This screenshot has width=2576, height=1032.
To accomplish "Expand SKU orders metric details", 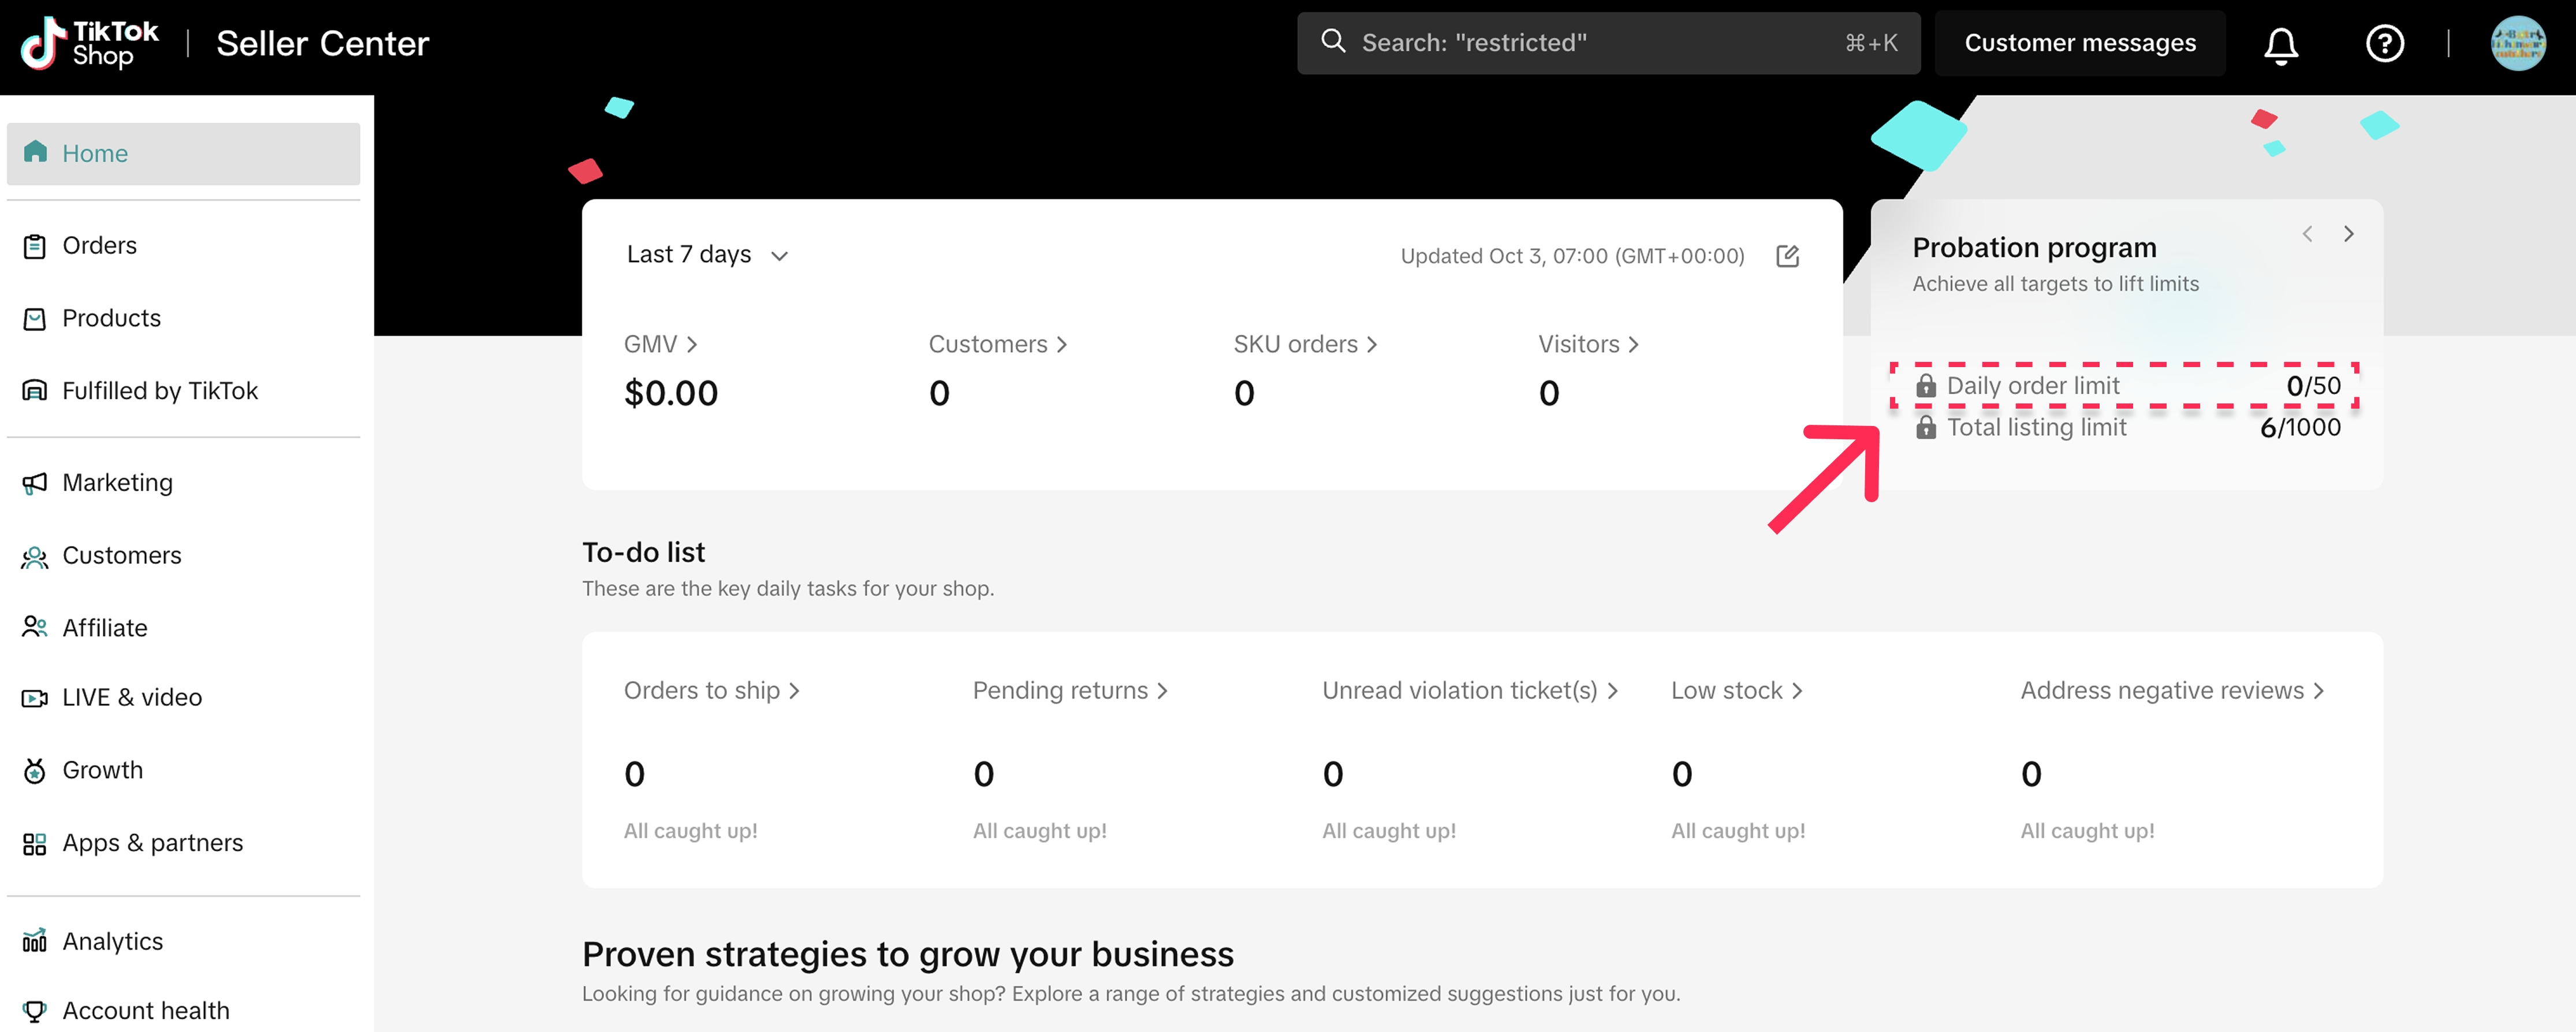I will point(1304,344).
